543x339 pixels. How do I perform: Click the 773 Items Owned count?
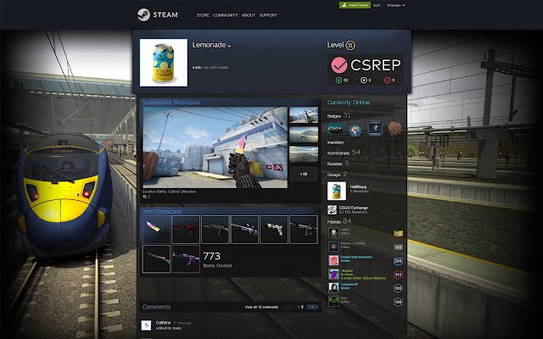click(x=217, y=260)
